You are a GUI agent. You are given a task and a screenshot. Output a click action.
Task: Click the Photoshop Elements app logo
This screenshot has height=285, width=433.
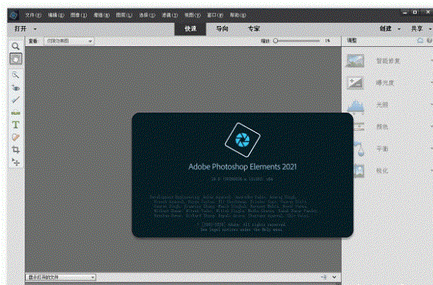[13, 15]
